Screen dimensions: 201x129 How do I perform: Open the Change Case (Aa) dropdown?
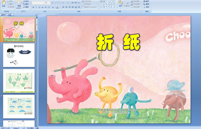click(53, 7)
